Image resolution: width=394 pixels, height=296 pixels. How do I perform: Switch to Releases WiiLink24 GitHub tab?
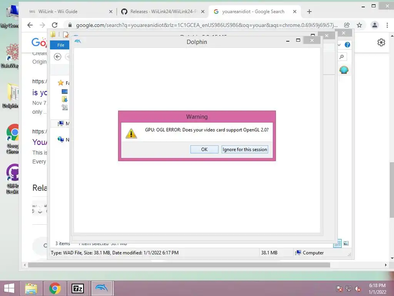pyautogui.click(x=163, y=12)
